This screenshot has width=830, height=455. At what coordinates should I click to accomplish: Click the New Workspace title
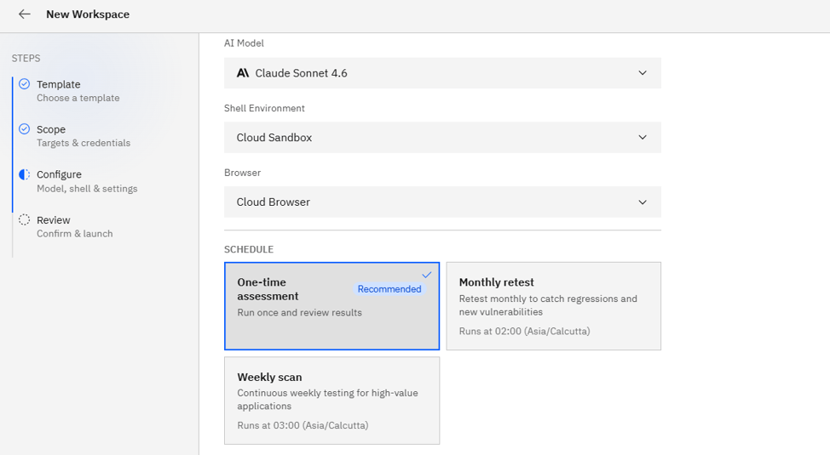pyautogui.click(x=88, y=14)
